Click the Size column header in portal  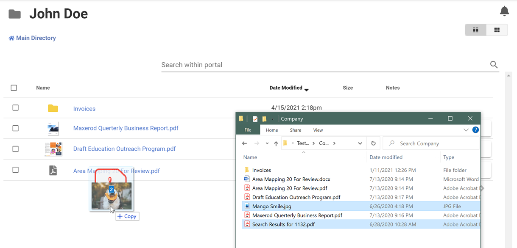coord(348,88)
